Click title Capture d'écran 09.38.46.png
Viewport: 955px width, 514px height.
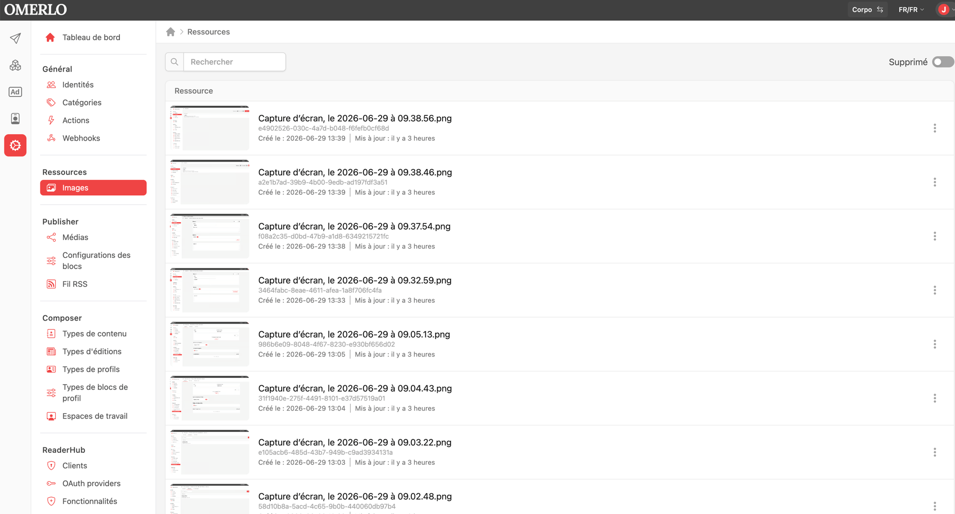[x=355, y=172]
